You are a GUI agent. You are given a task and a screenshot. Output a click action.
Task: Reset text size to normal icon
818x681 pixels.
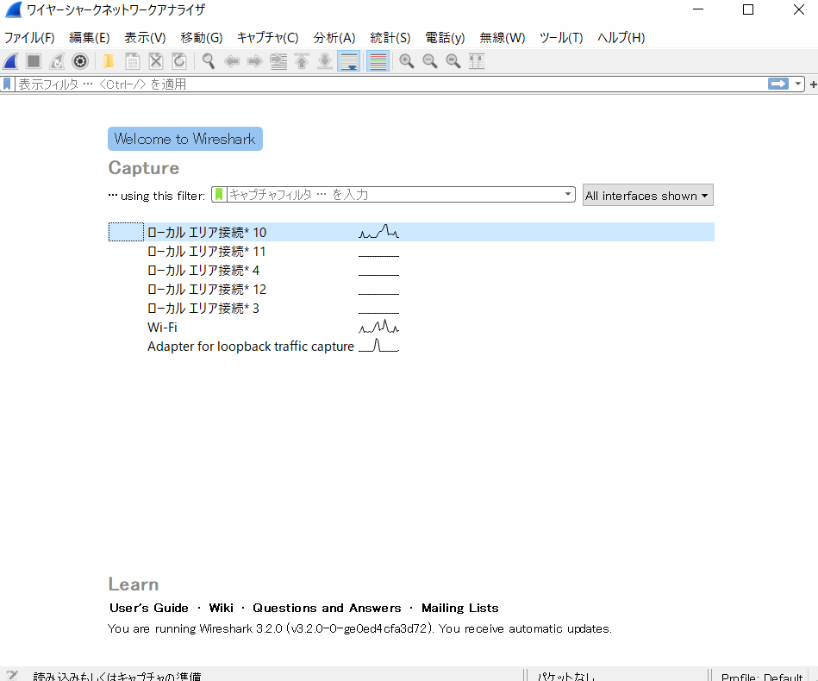click(x=453, y=61)
